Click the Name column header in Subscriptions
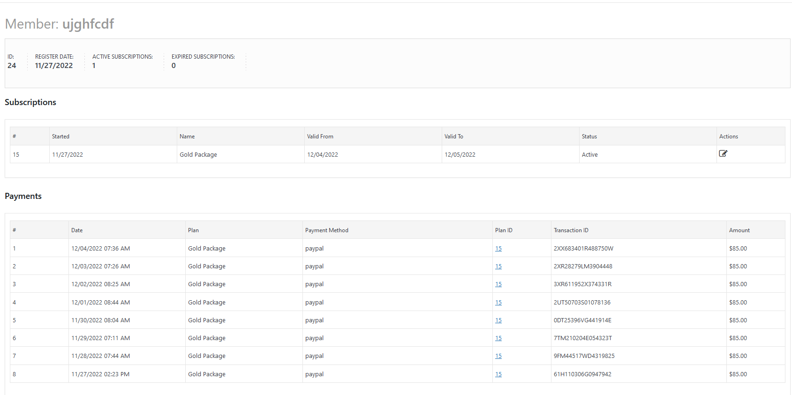The width and height of the screenshot is (792, 395). point(187,137)
